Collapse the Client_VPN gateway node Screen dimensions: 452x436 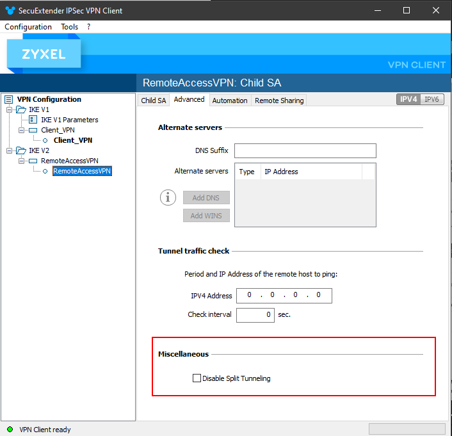(x=22, y=130)
